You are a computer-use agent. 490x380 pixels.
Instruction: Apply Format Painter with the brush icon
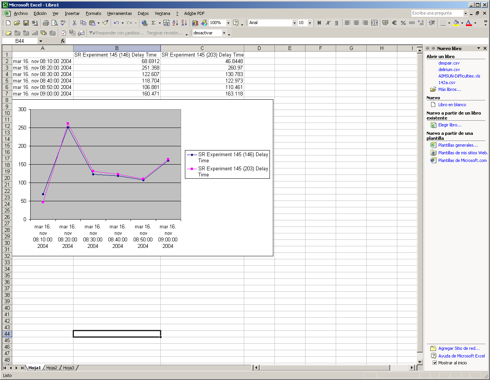pyautogui.click(x=106, y=23)
